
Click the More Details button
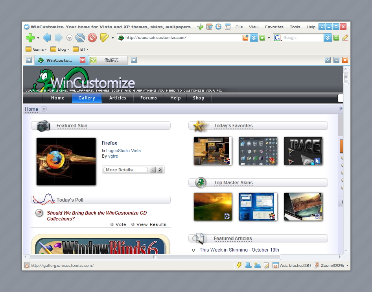point(125,170)
